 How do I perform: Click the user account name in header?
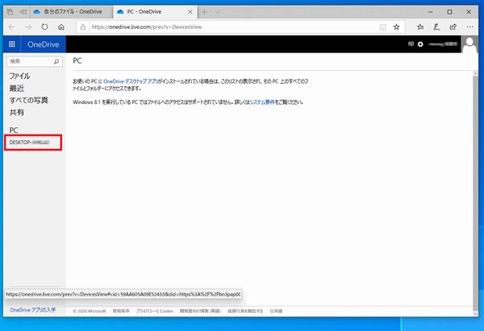point(443,44)
